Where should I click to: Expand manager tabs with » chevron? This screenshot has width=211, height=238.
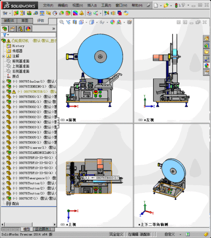[x=54, y=29]
